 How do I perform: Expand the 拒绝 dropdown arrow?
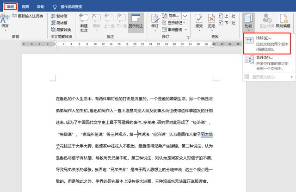tap(212, 30)
